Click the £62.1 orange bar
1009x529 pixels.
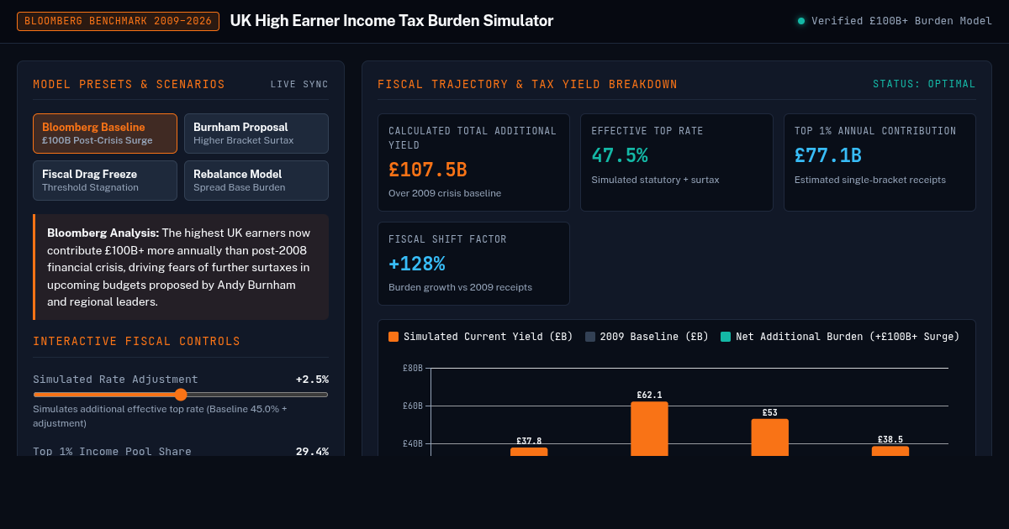[649, 429]
